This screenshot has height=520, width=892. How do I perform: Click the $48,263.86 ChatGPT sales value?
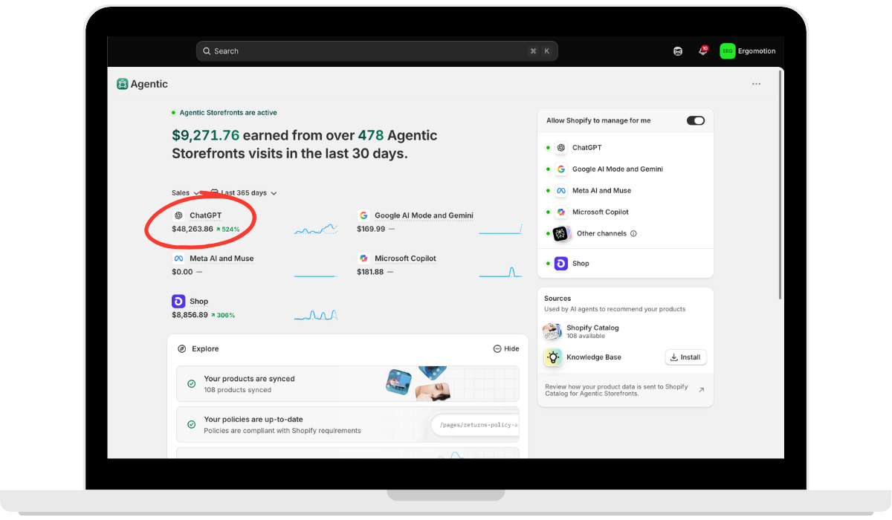(x=193, y=229)
